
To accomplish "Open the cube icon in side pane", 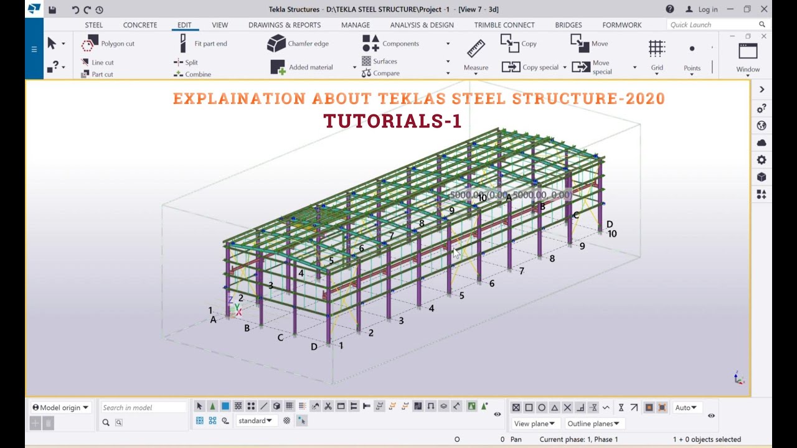I will point(762,177).
